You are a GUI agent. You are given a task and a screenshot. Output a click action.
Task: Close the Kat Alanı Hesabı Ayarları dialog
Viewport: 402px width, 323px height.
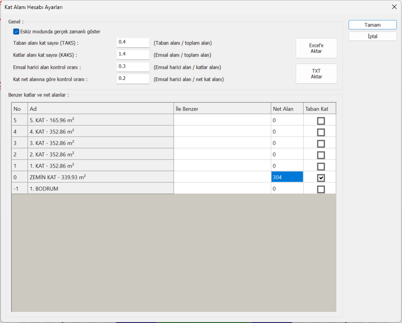395,7
